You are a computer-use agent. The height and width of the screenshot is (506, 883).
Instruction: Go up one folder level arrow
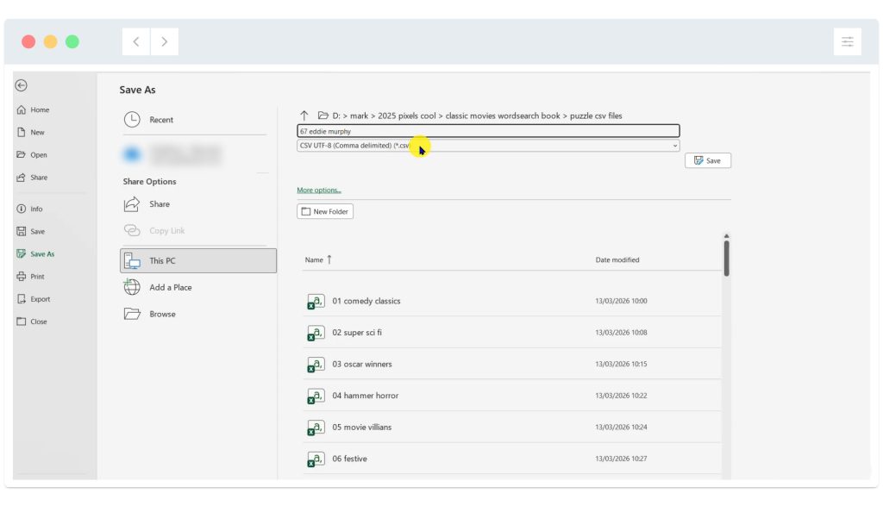pos(304,116)
